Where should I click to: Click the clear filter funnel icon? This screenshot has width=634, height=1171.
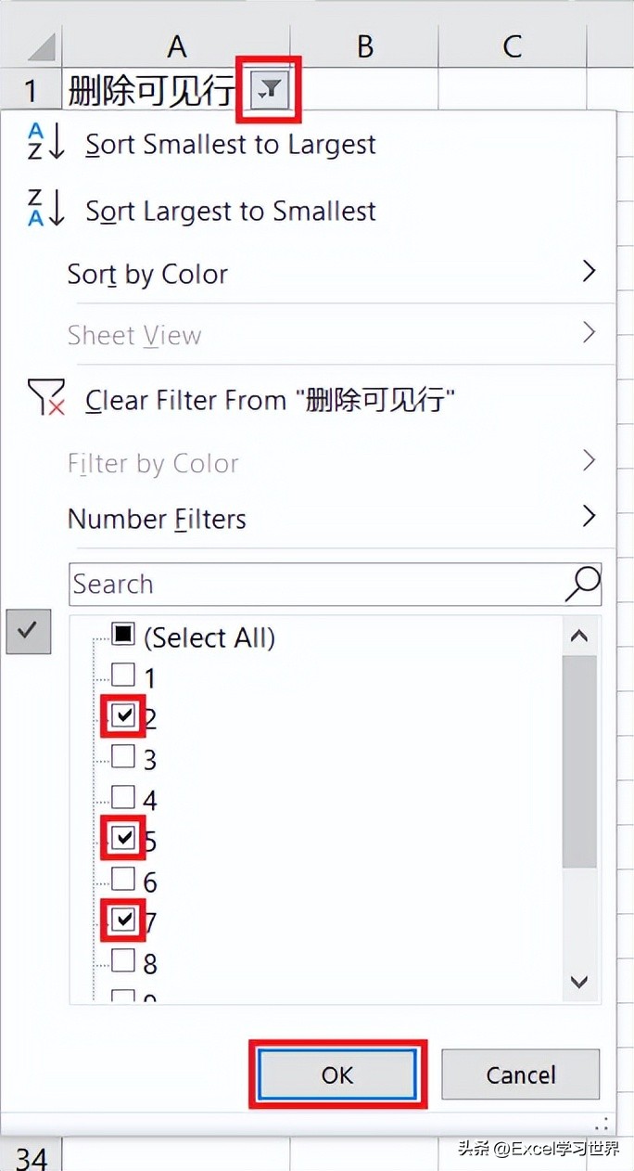point(45,399)
